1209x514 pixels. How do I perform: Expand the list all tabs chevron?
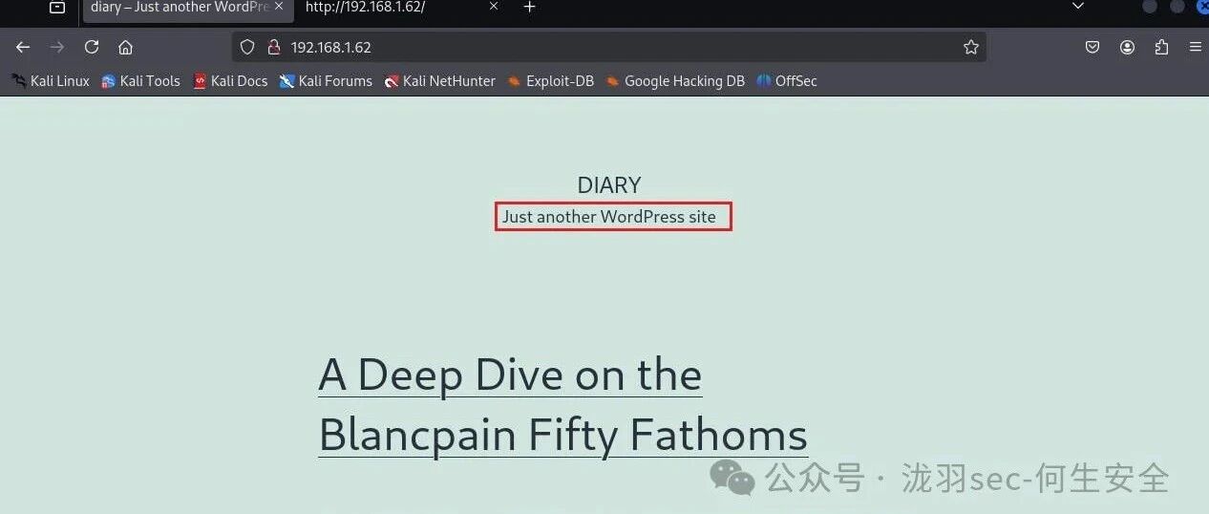pos(1078,7)
